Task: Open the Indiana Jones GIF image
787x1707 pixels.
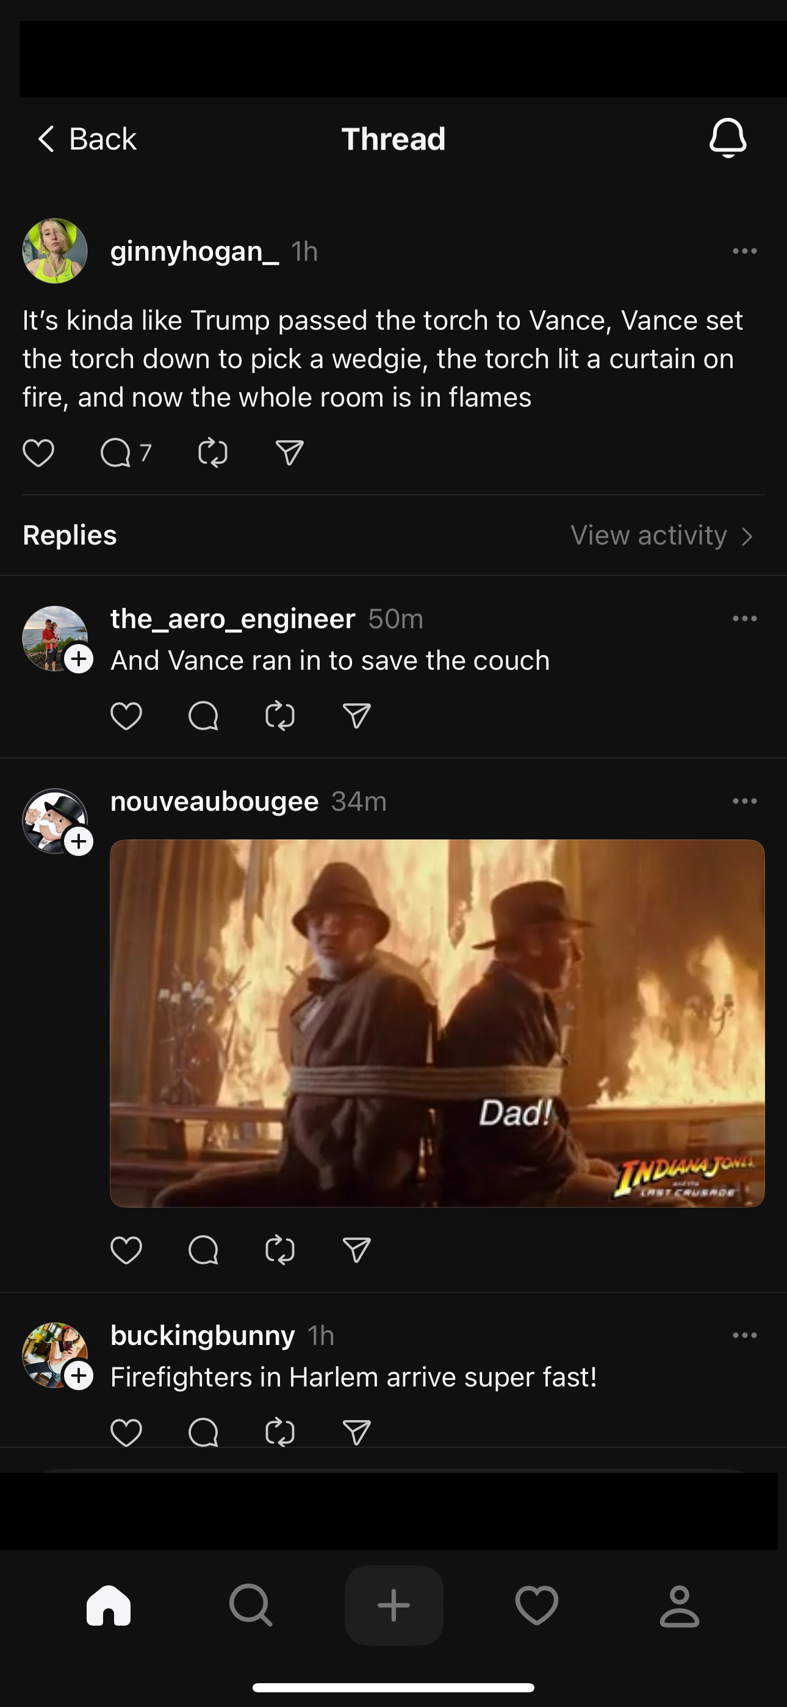Action: (x=437, y=1023)
